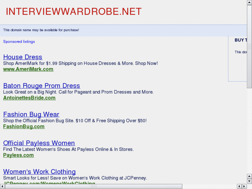Open the House Dress sponsored link
This screenshot has height=189, width=252.
click(x=23, y=57)
